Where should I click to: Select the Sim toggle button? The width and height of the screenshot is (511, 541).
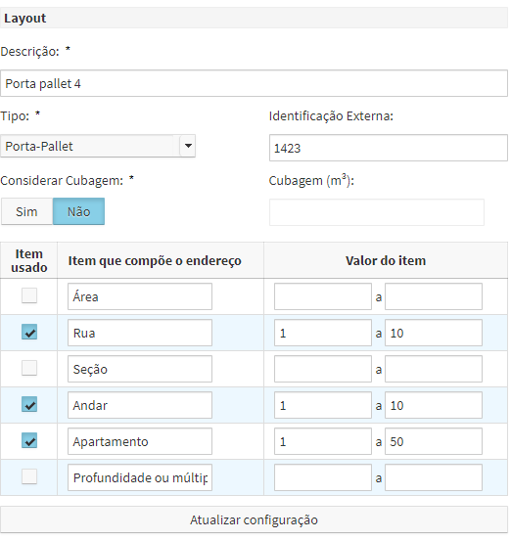[26, 211]
